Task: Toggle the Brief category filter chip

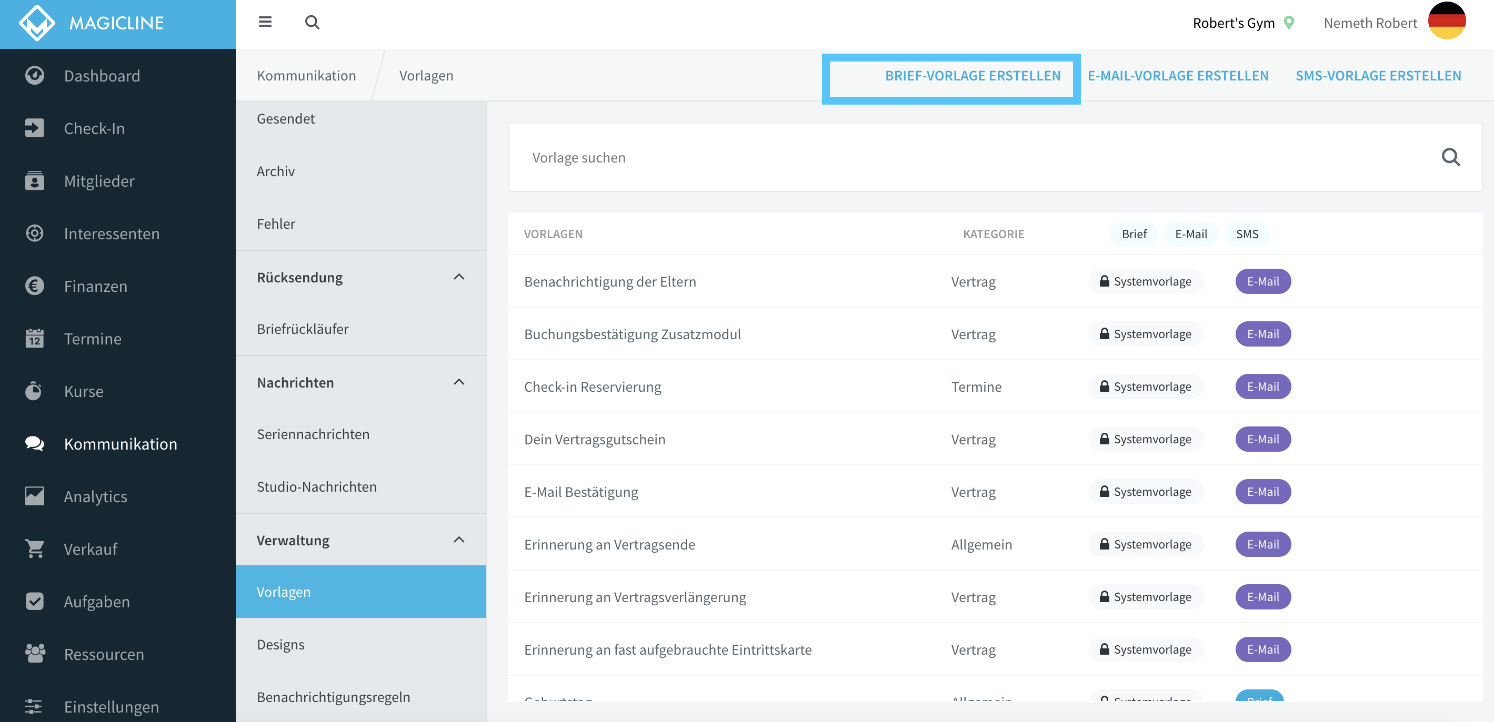Action: [x=1134, y=233]
